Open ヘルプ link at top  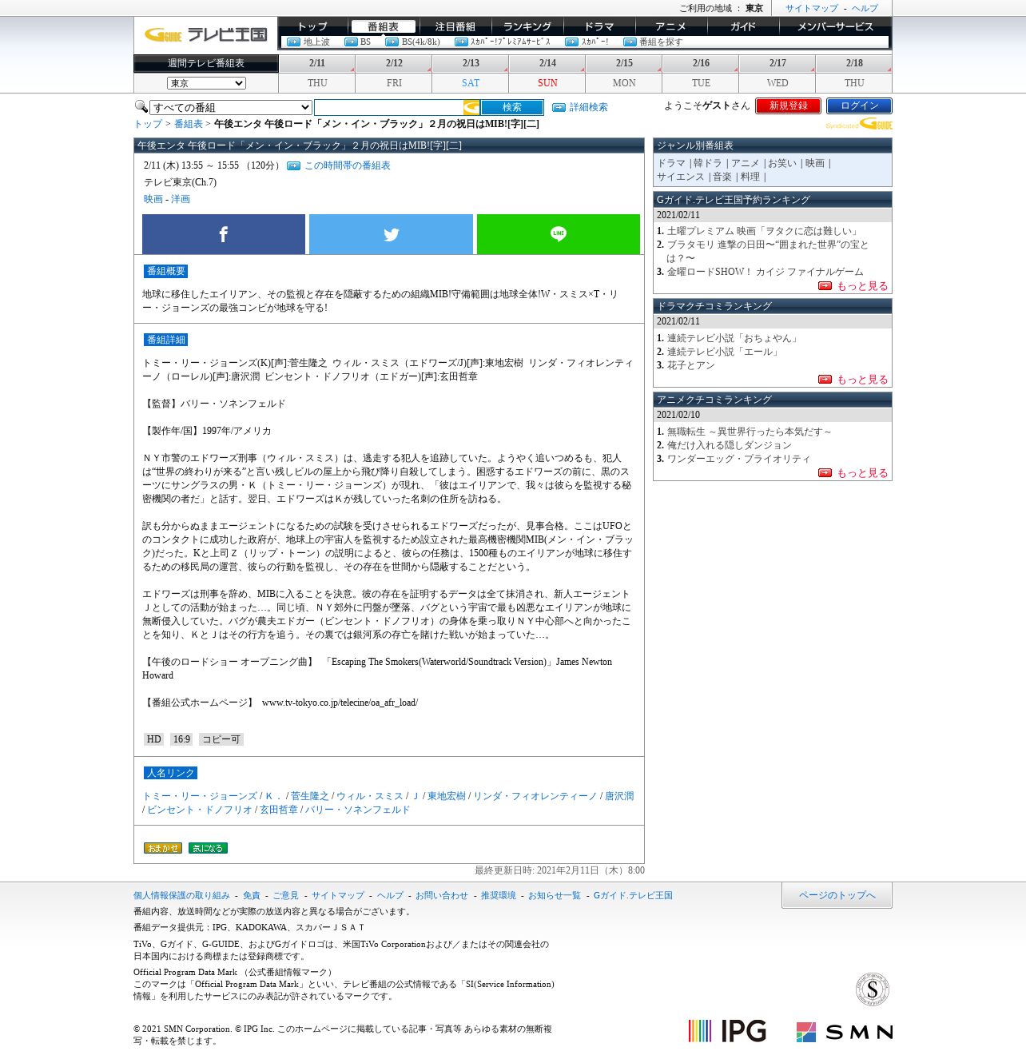[865, 8]
